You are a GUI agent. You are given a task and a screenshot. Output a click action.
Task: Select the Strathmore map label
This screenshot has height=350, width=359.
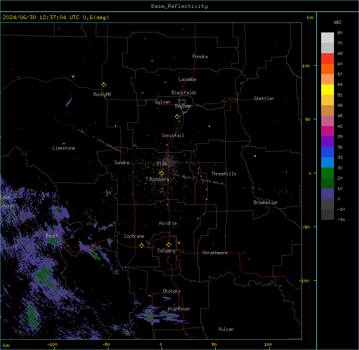215,253
